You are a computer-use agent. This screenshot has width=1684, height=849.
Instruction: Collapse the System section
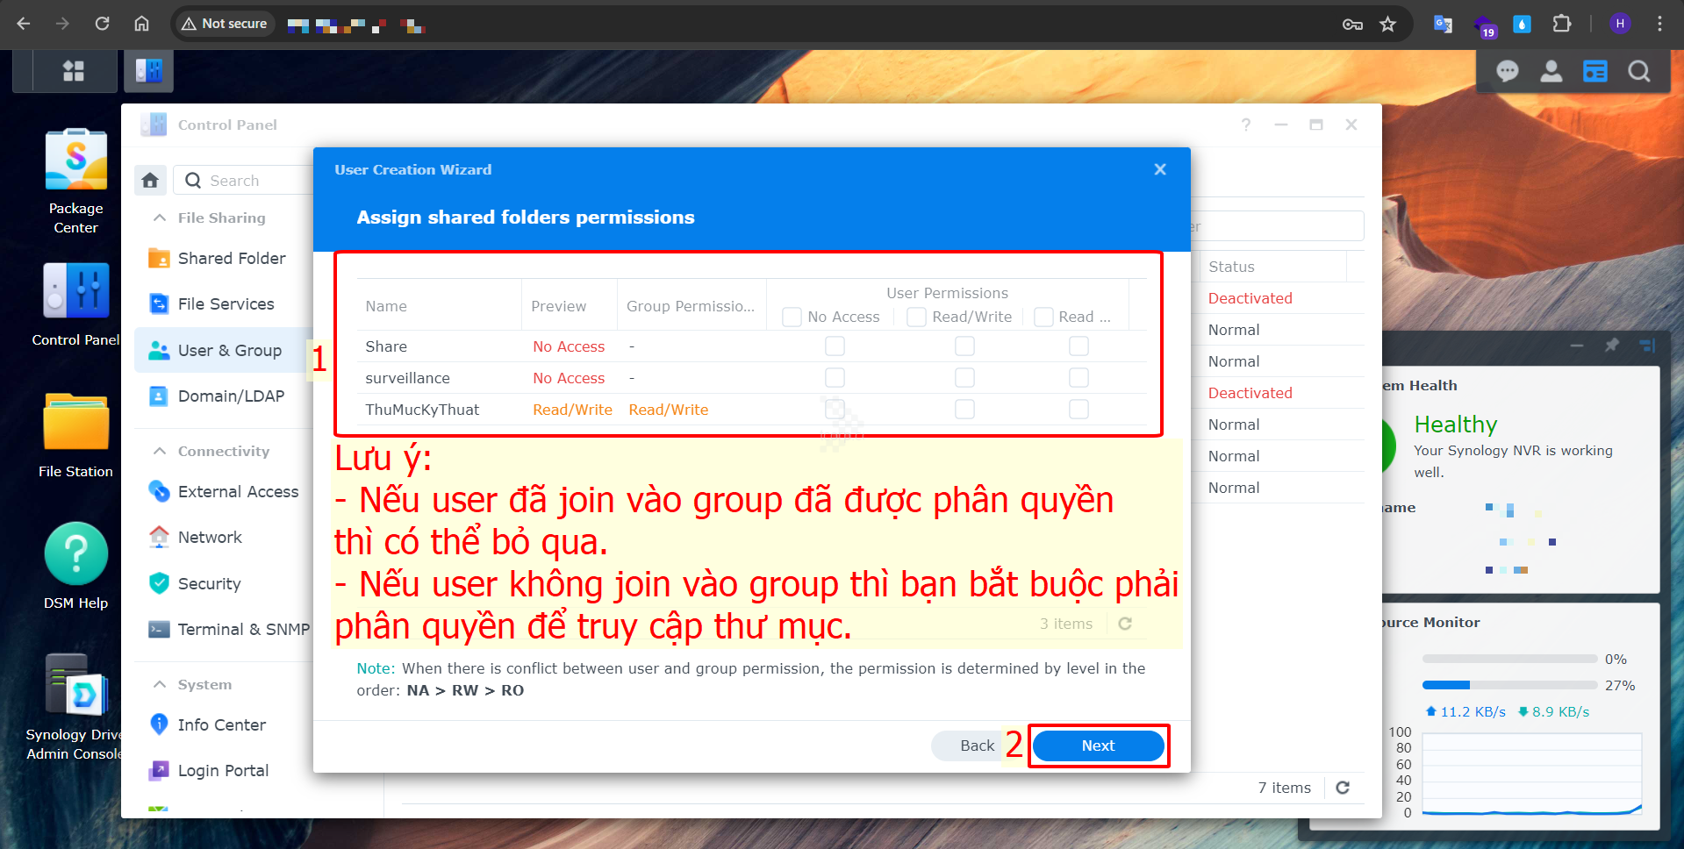click(160, 684)
